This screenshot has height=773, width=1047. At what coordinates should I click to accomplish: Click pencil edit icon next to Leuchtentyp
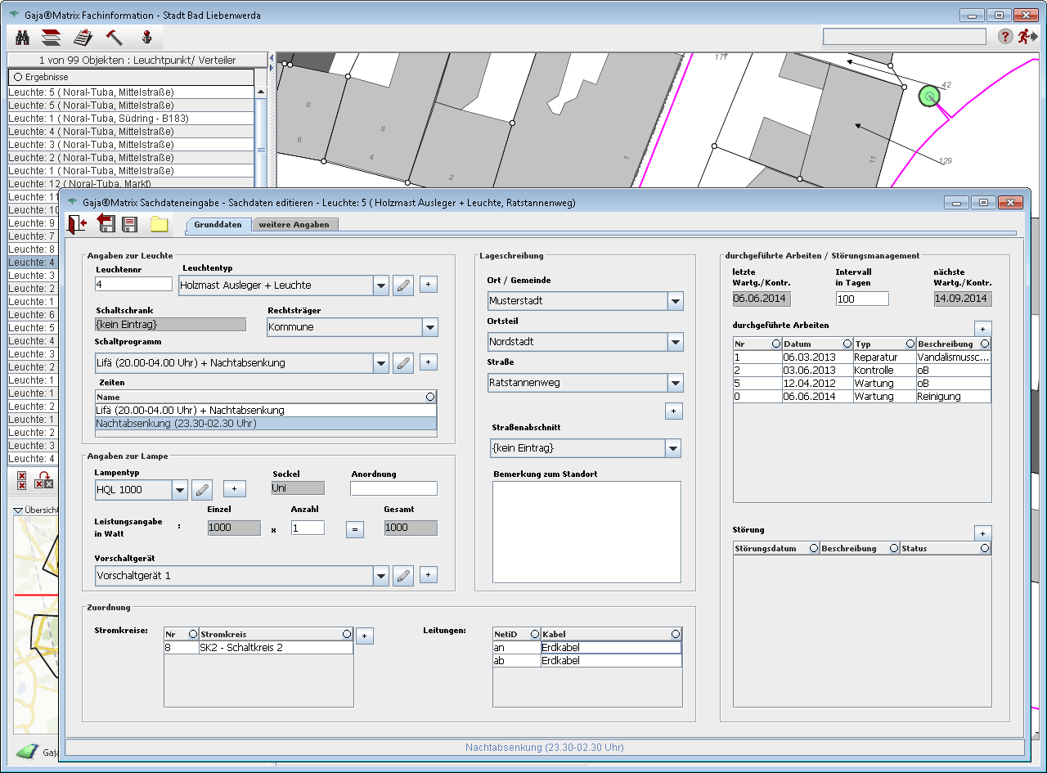tap(402, 285)
